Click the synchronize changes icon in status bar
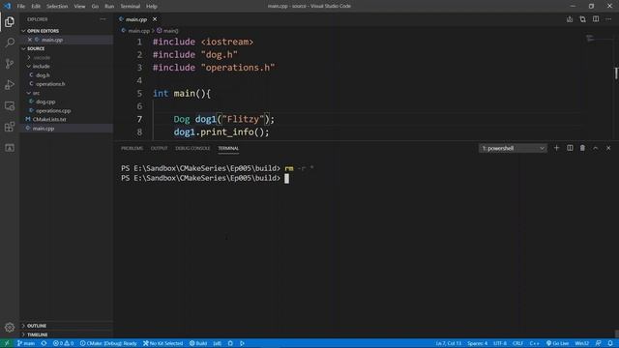The height and width of the screenshot is (348, 619). click(44, 343)
